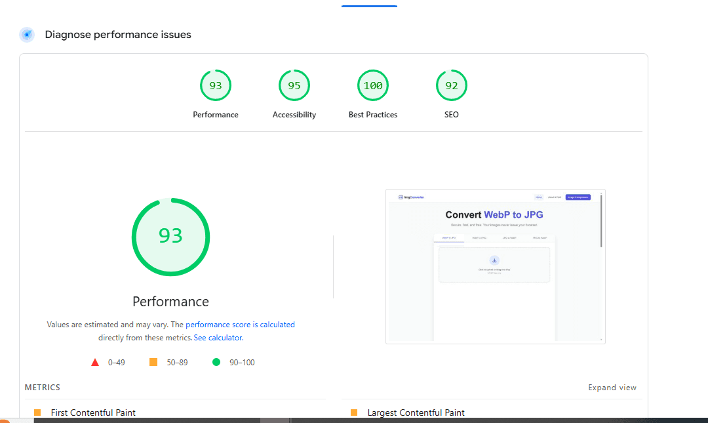
Task: Click the SEO score gauge showing 92
Action: (451, 85)
